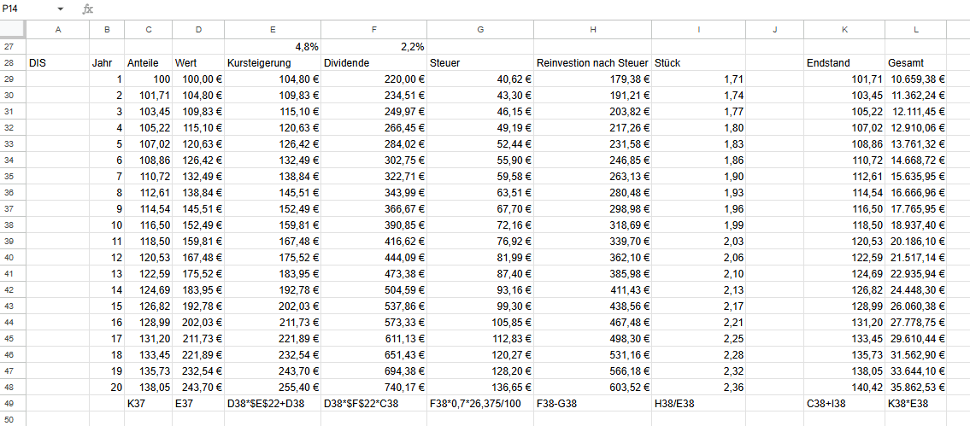The height and width of the screenshot is (426, 970).
Task: Click the 473,38 € dividend cell
Action: [373, 273]
